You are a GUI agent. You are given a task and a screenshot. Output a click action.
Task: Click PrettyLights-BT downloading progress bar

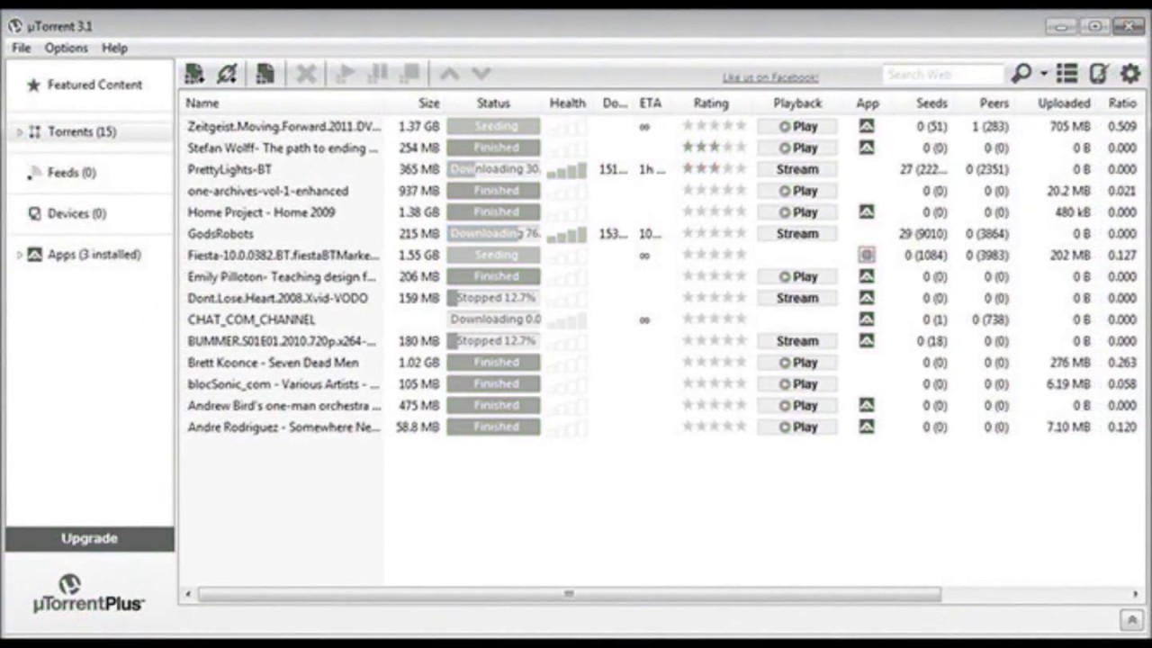494,169
